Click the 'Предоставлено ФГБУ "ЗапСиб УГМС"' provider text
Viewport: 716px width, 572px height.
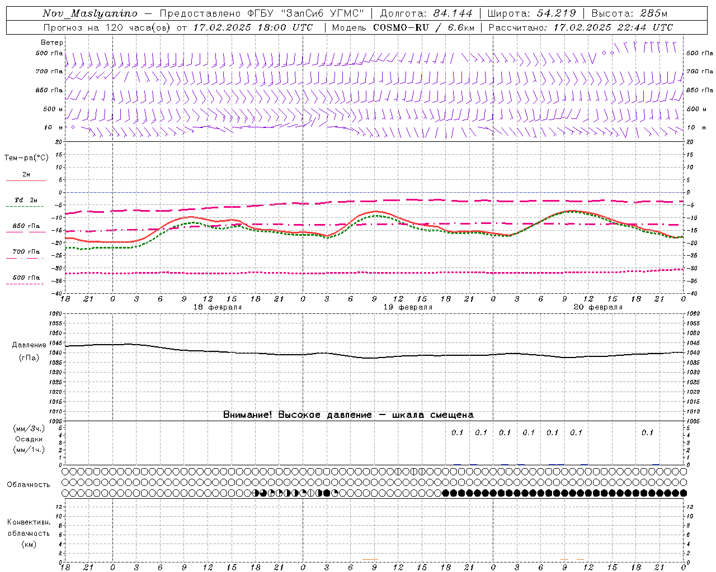click(262, 13)
